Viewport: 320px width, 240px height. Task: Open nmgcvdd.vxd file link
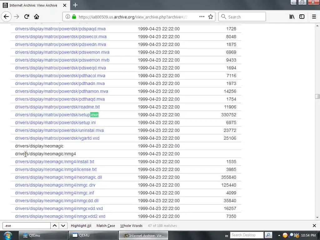pyautogui.click(x=59, y=208)
